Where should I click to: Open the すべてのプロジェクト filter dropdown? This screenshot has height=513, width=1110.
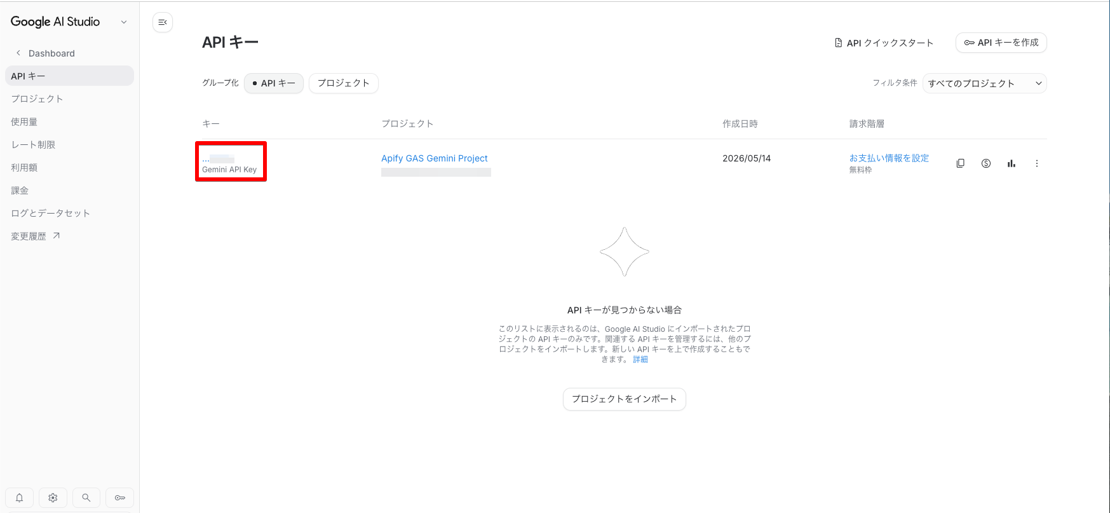984,83
